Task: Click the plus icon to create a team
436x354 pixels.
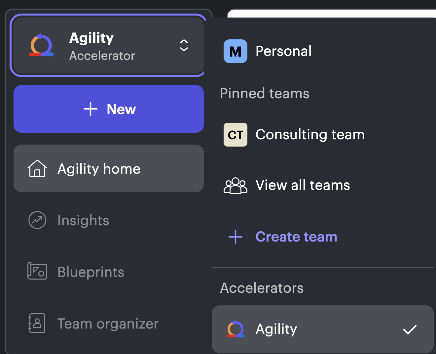Action: 235,237
